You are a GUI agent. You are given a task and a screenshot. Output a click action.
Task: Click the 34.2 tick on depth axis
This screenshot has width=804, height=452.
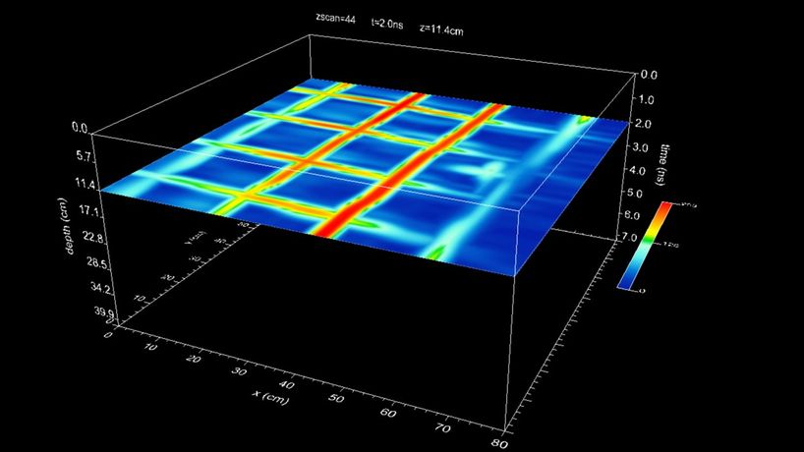101,289
